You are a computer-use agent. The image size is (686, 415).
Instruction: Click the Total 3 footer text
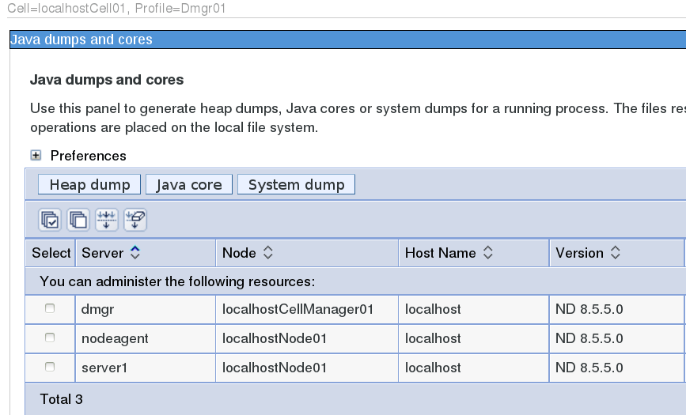point(61,399)
